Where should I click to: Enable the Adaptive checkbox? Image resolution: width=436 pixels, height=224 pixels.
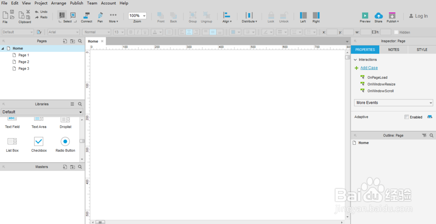point(407,117)
